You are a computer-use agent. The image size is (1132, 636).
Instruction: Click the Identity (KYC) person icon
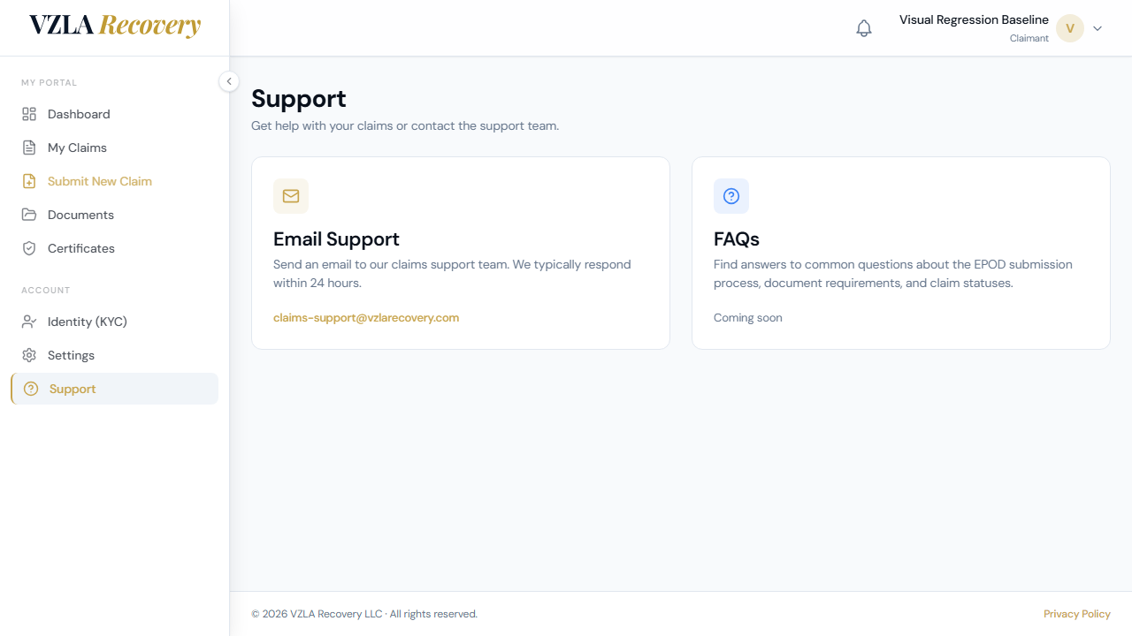[29, 322]
